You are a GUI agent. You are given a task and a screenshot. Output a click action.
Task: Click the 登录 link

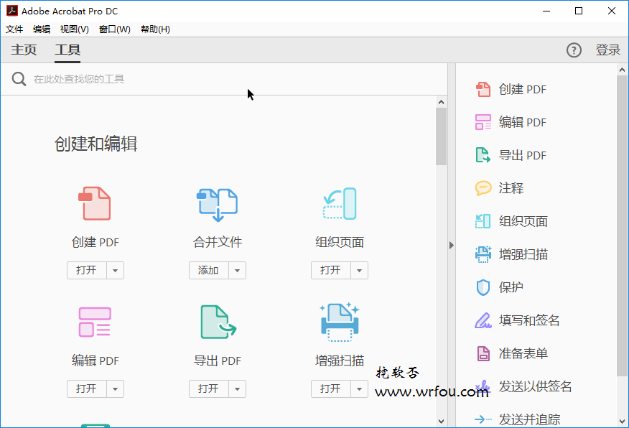608,50
